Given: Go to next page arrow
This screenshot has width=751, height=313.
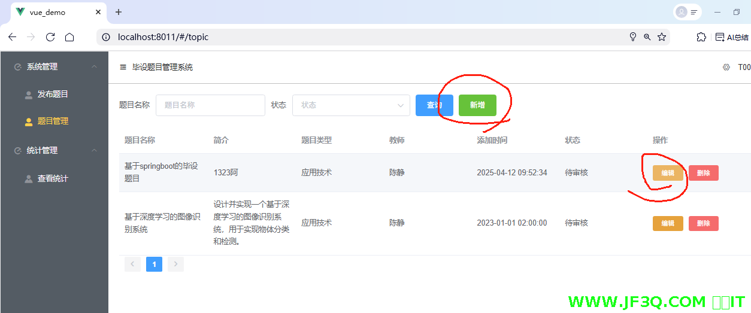Looking at the screenshot, I should 175,264.
